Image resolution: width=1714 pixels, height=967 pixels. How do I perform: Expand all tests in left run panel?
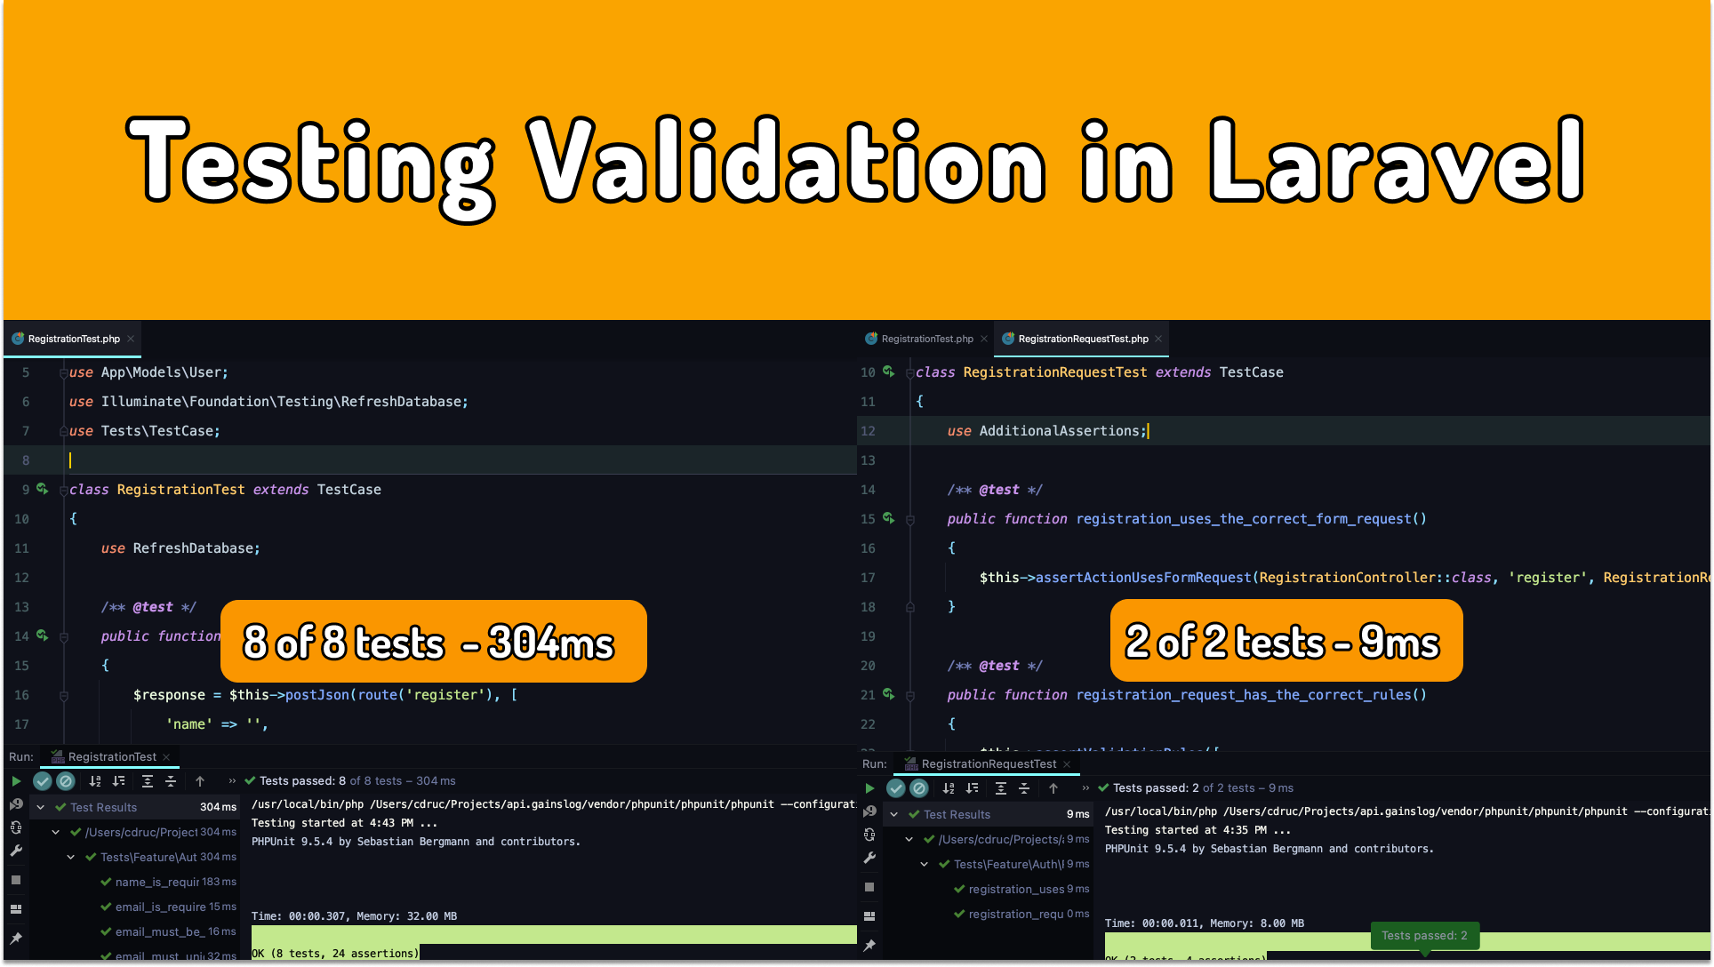pos(148,781)
